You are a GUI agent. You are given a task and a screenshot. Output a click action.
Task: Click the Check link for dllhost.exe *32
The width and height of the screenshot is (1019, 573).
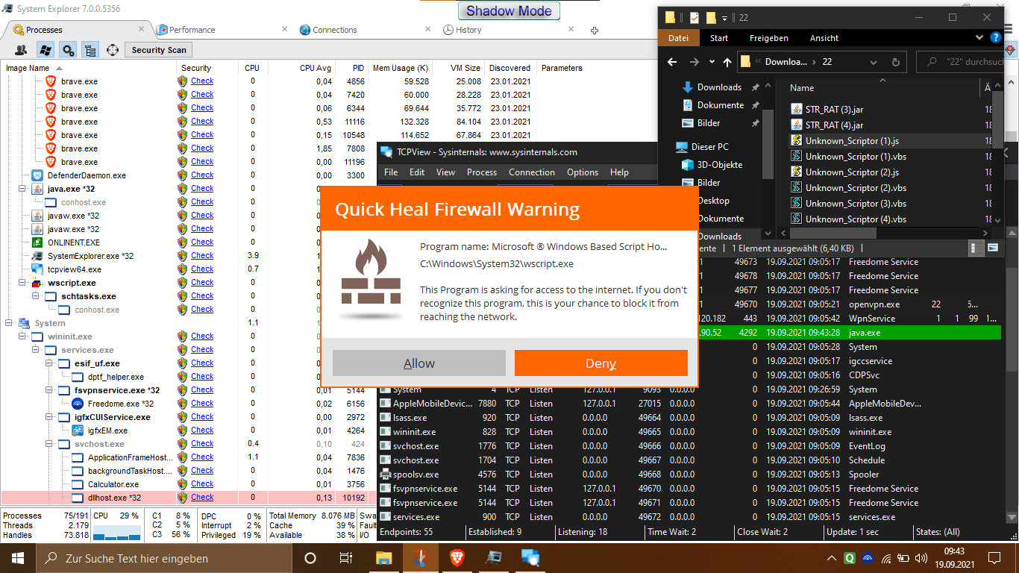(x=202, y=498)
